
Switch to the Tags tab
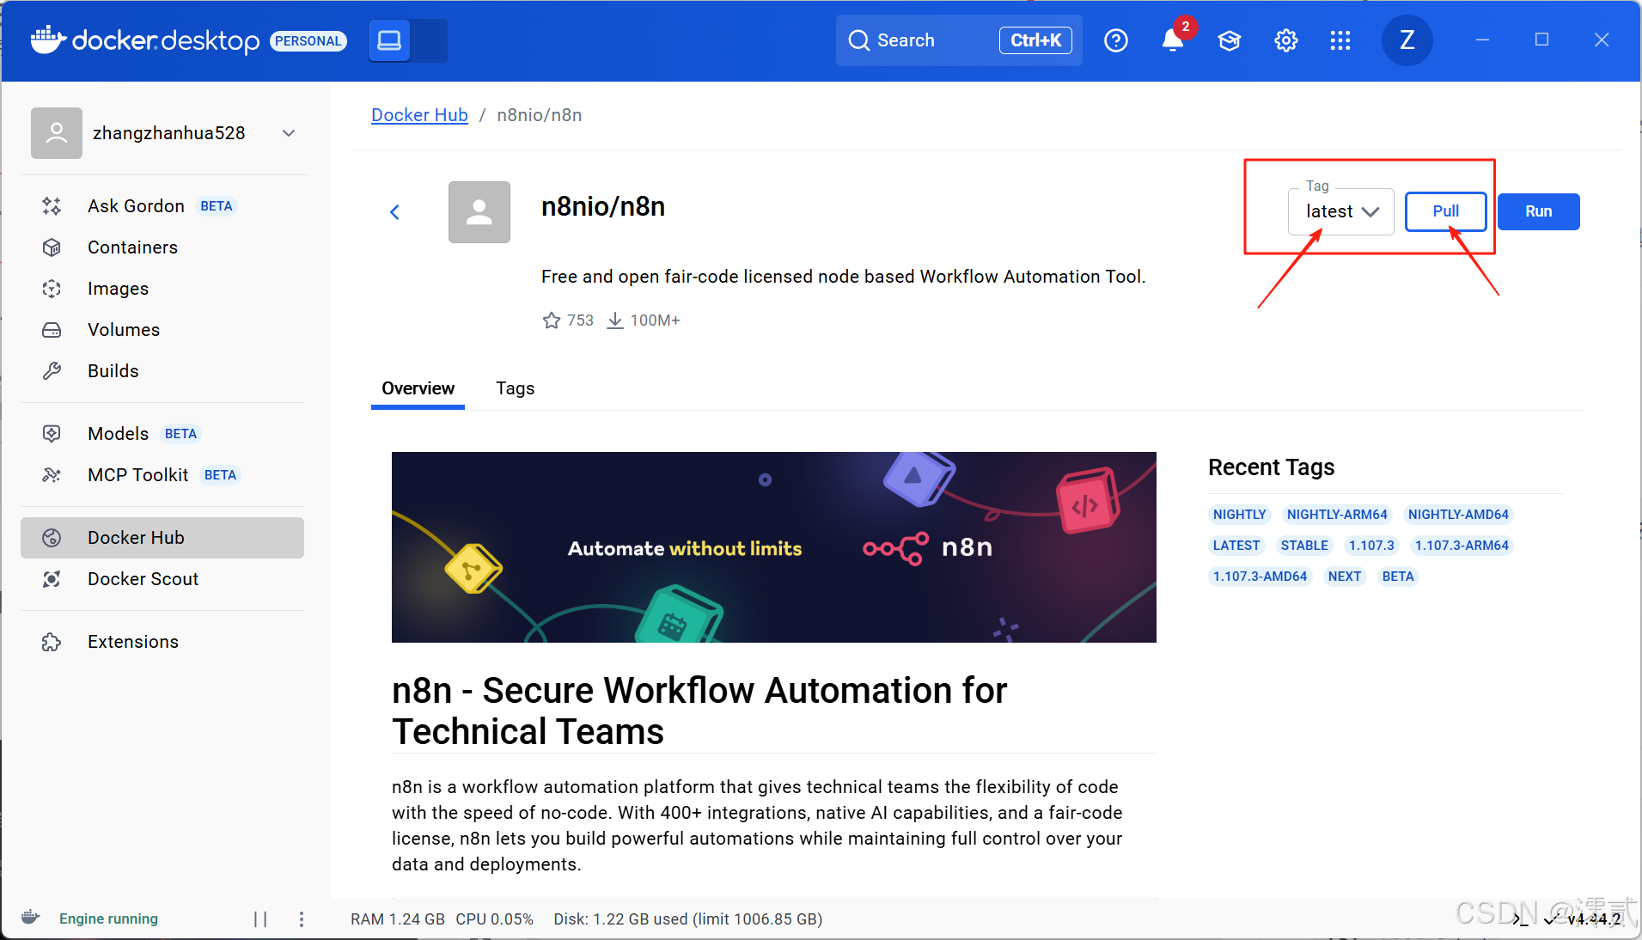pyautogui.click(x=515, y=388)
